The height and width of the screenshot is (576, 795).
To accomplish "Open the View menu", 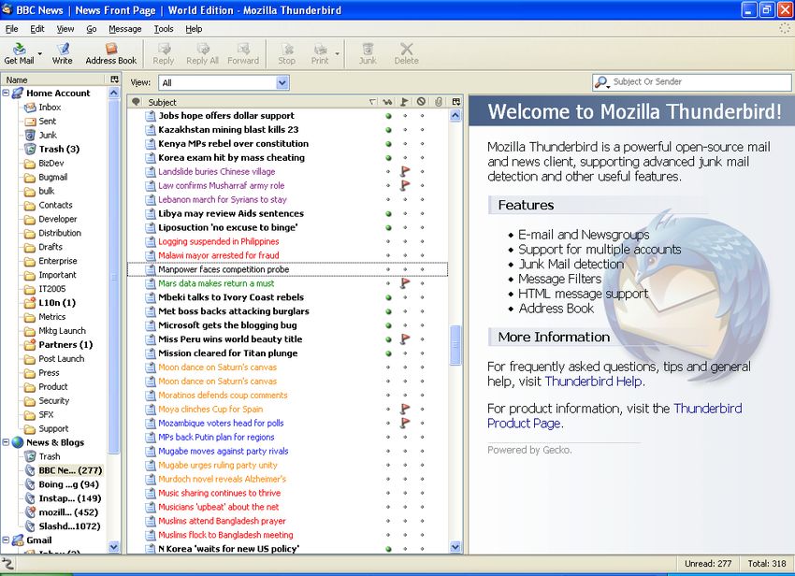I will coord(65,29).
